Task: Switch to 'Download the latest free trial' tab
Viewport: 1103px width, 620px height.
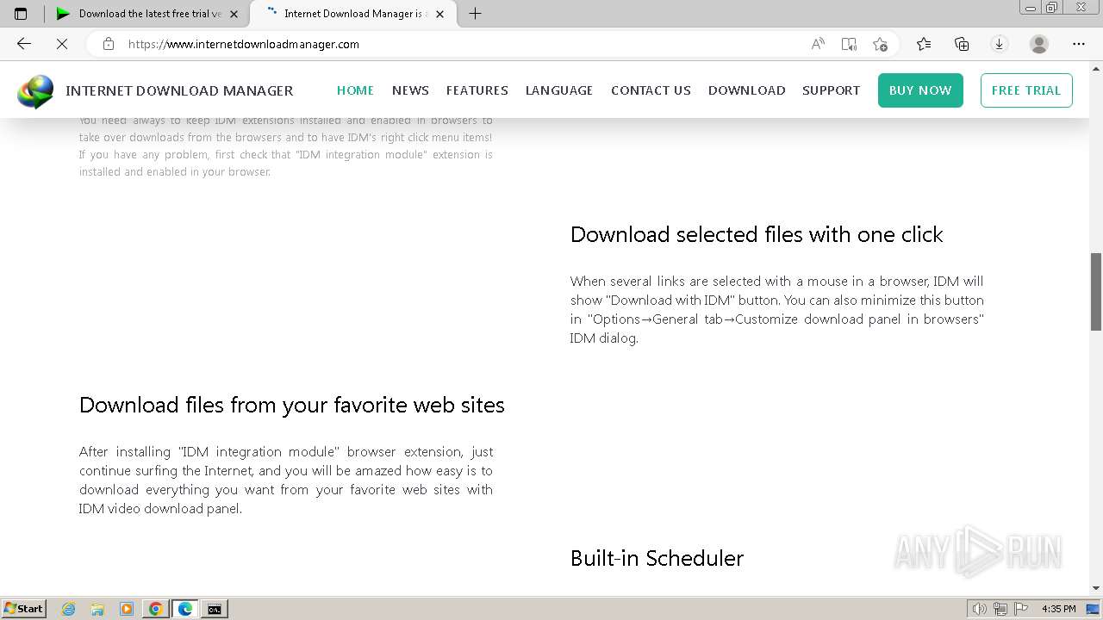Action: pos(146,14)
